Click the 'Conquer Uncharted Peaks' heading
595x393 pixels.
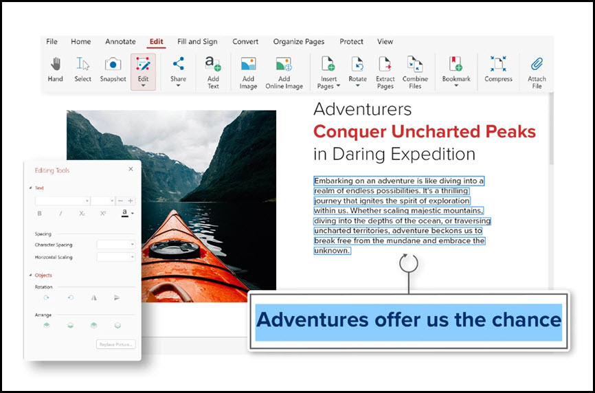pos(425,132)
